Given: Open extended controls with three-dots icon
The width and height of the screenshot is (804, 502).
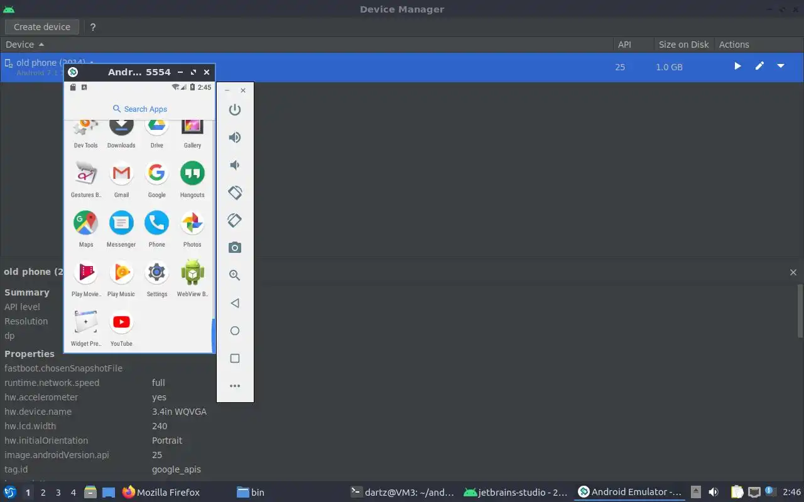Looking at the screenshot, I should click(235, 386).
